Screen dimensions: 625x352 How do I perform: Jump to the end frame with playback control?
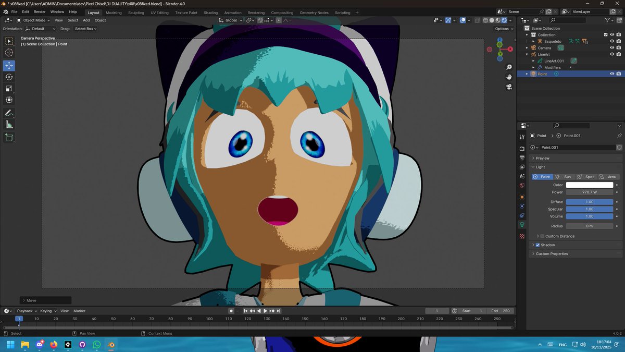(279, 311)
